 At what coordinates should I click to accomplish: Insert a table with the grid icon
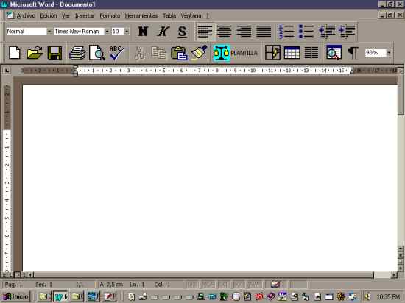pyautogui.click(x=292, y=53)
